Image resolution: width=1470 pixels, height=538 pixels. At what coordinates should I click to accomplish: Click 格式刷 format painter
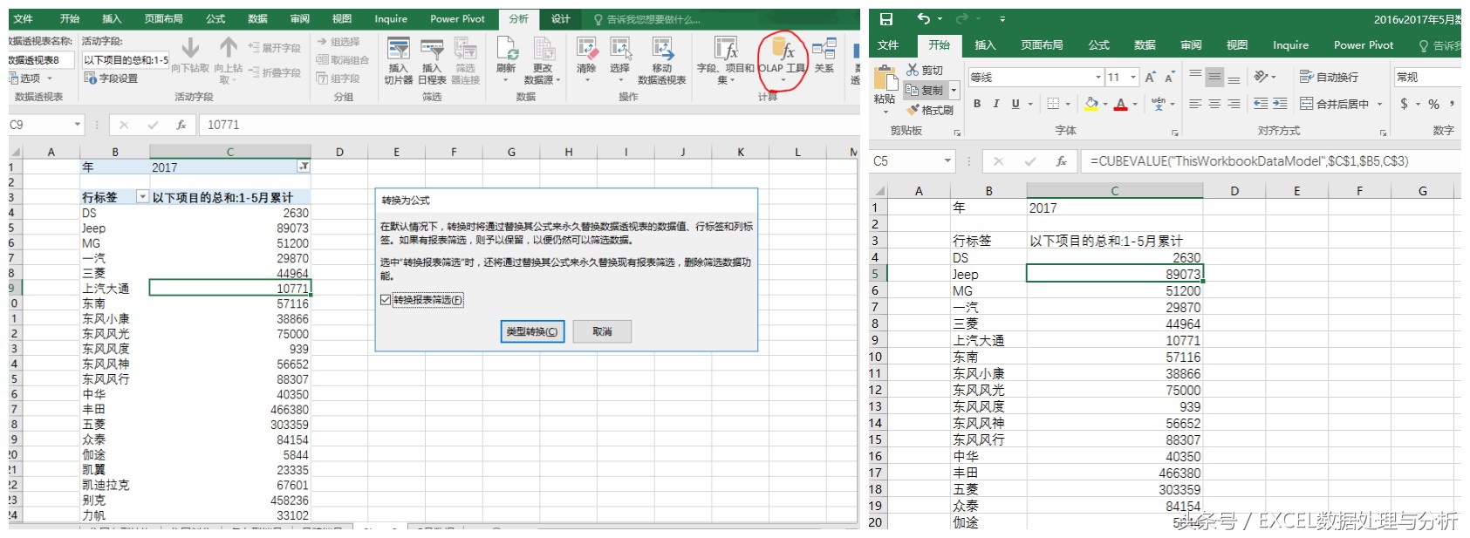tap(930, 110)
